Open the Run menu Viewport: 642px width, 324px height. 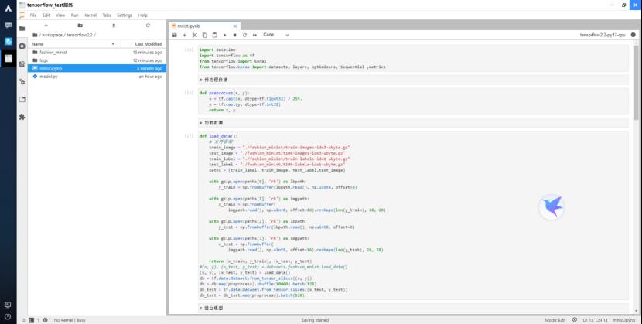coord(74,15)
